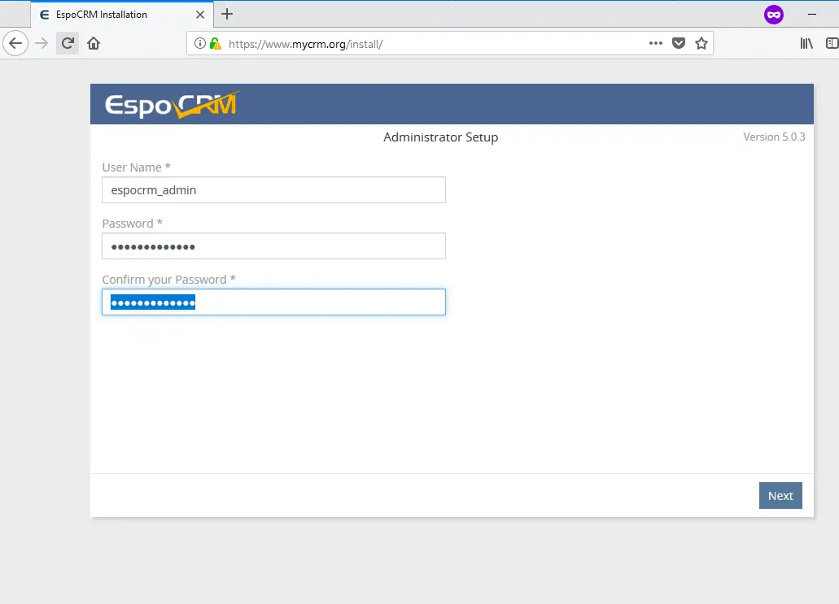Toggle the browser sidebar icon

(x=832, y=43)
